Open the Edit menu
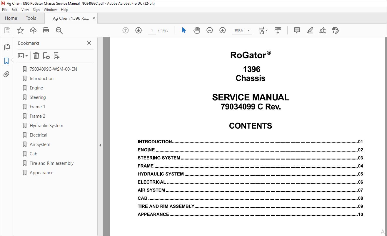Screen dimensions: 387x236 pyautogui.click(x=14, y=10)
